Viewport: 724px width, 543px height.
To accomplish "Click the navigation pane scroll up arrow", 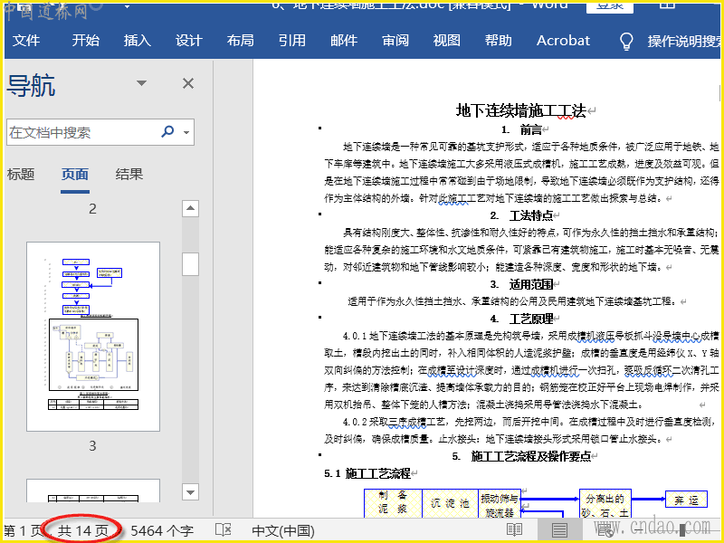I will click(x=190, y=209).
